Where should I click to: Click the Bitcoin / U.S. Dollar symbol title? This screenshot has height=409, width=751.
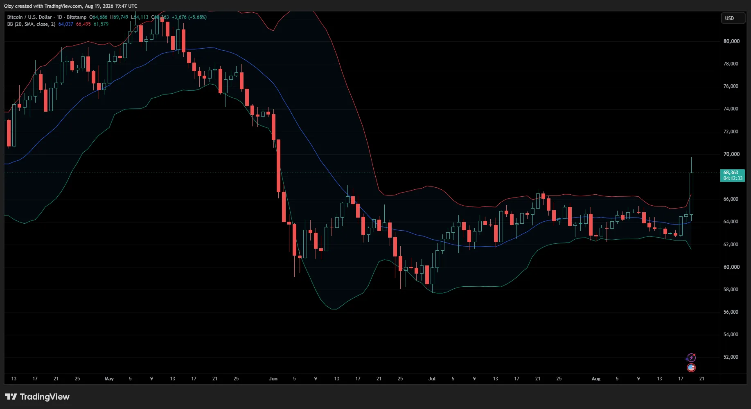29,17
